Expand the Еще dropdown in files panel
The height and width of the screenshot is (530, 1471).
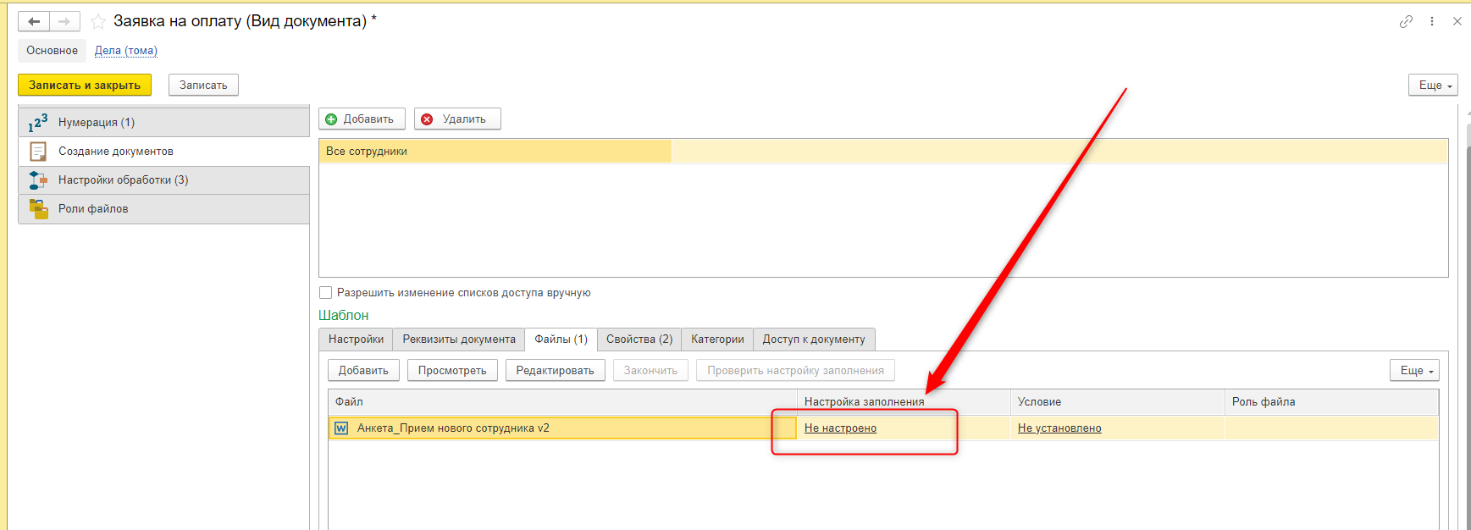tap(1414, 371)
